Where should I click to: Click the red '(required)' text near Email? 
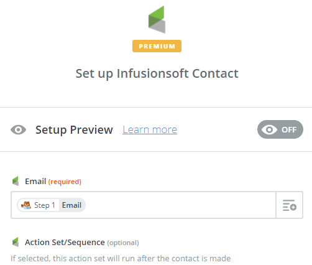click(65, 182)
